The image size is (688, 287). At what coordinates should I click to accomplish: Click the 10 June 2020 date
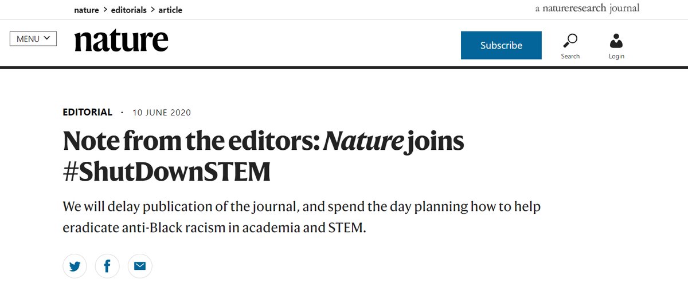[x=162, y=113]
